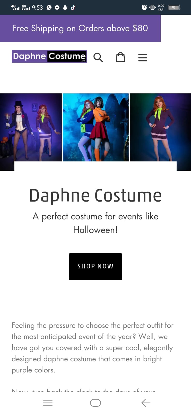Tap the Android home button icon
This screenshot has width=191, height=414.
96,403
